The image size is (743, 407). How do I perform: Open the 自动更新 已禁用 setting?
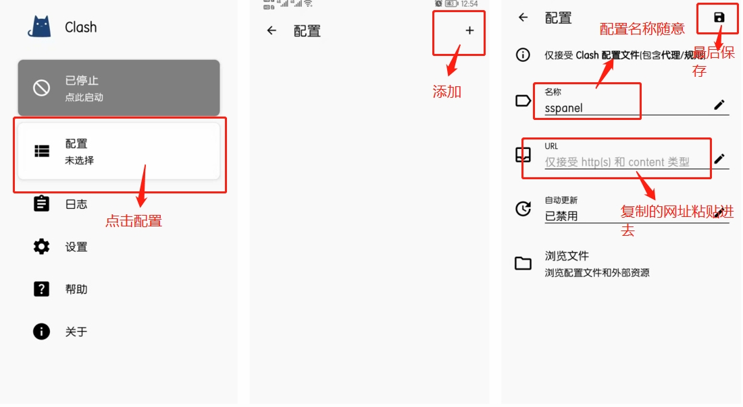click(621, 209)
